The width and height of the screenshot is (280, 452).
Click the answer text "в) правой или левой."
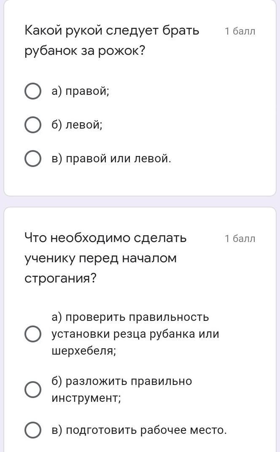point(111,159)
